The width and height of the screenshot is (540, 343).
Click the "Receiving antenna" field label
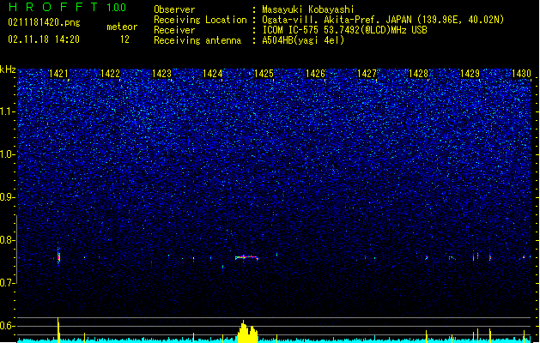tap(197, 40)
